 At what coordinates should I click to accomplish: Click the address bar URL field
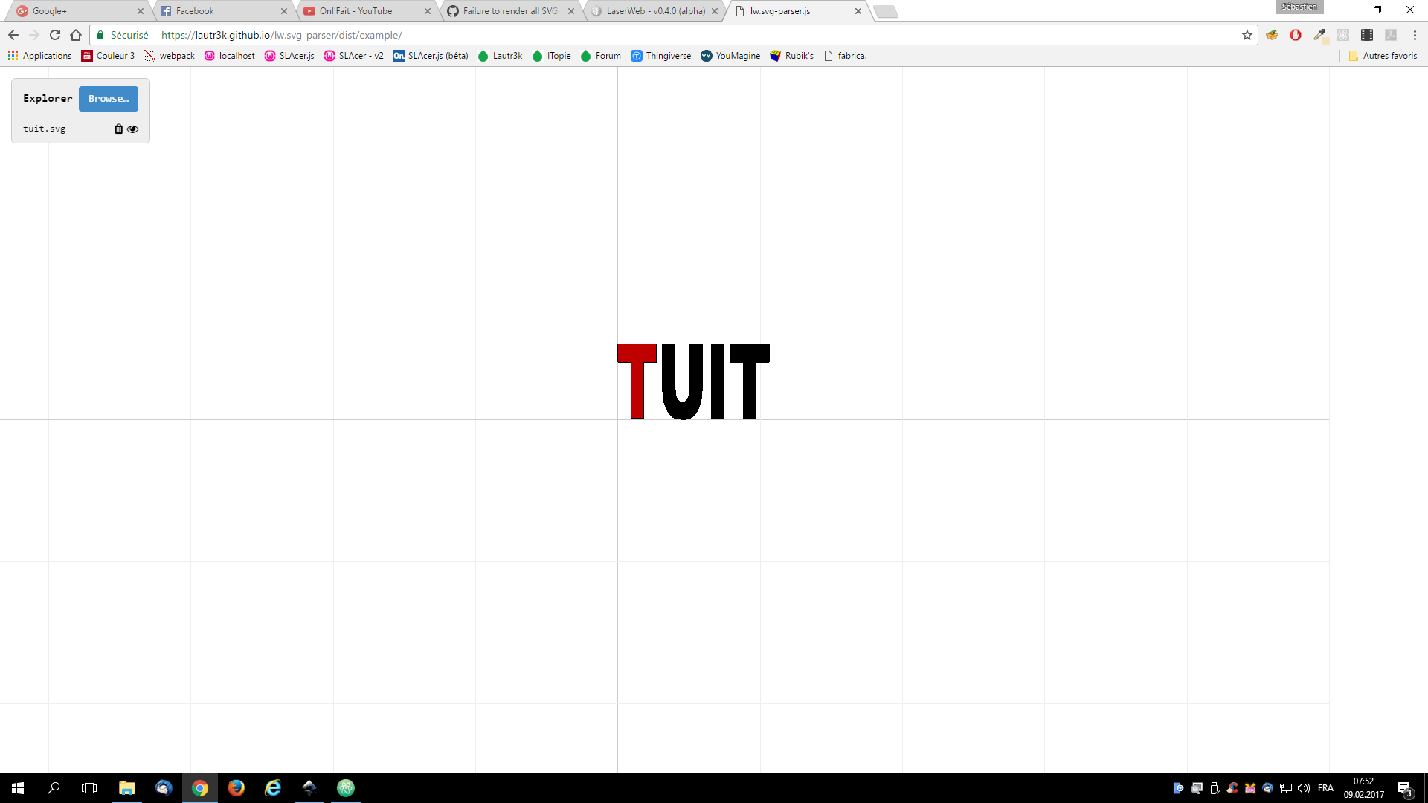(x=669, y=35)
